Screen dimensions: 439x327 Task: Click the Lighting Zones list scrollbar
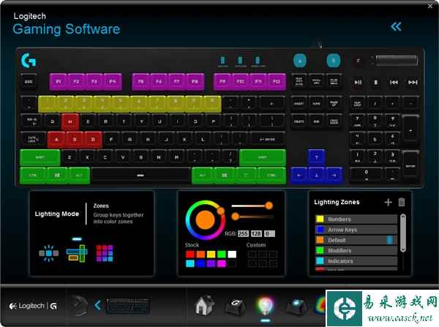pos(403,233)
